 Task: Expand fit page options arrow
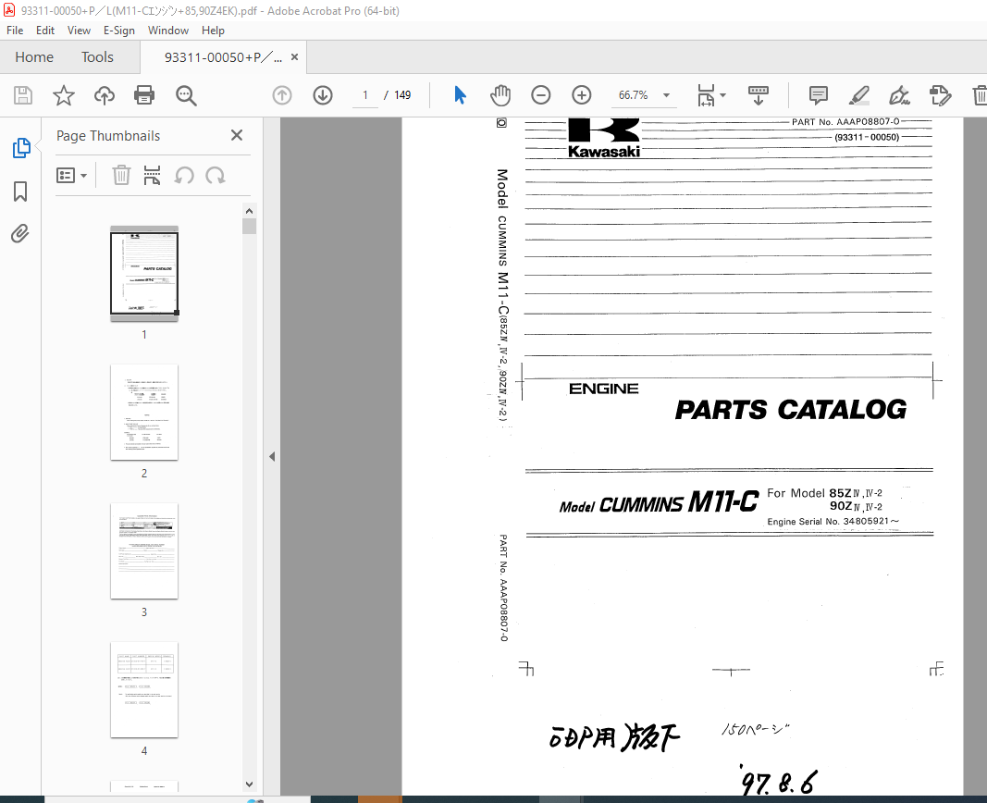(722, 95)
